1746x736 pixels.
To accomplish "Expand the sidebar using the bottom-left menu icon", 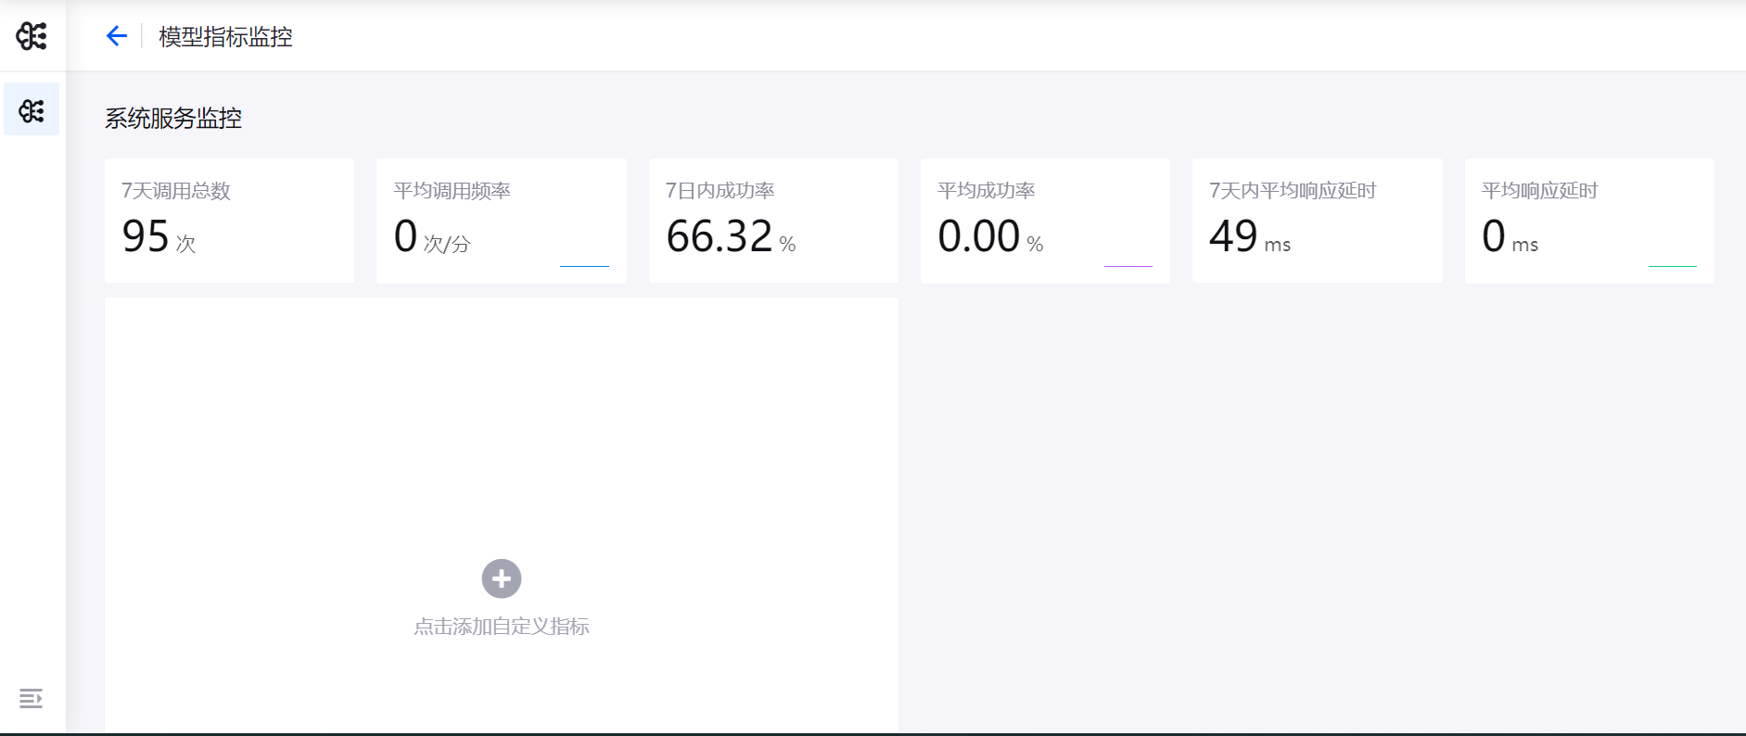I will coord(31,698).
